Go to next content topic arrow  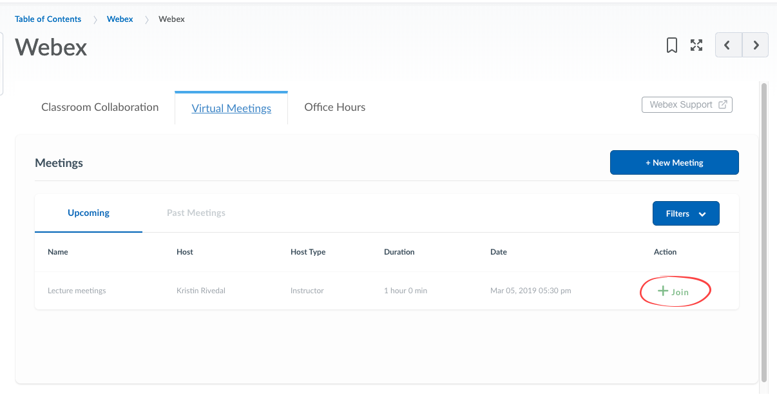point(756,45)
